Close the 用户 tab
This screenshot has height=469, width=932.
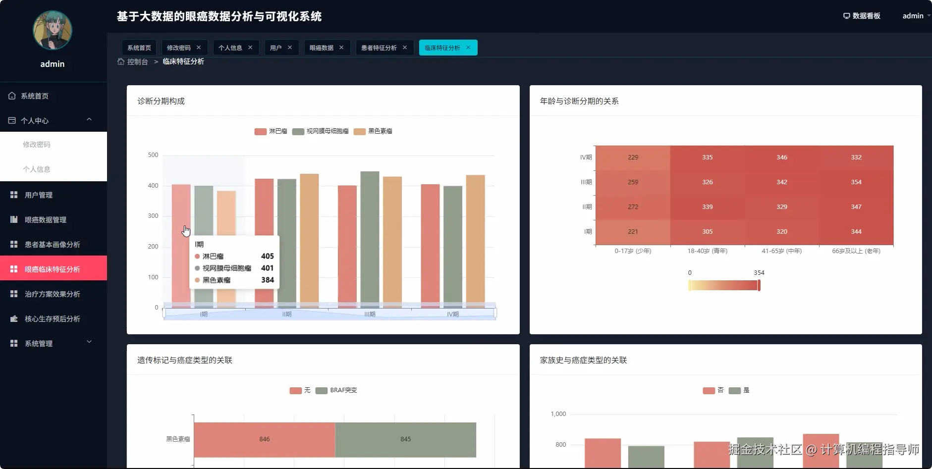point(290,48)
